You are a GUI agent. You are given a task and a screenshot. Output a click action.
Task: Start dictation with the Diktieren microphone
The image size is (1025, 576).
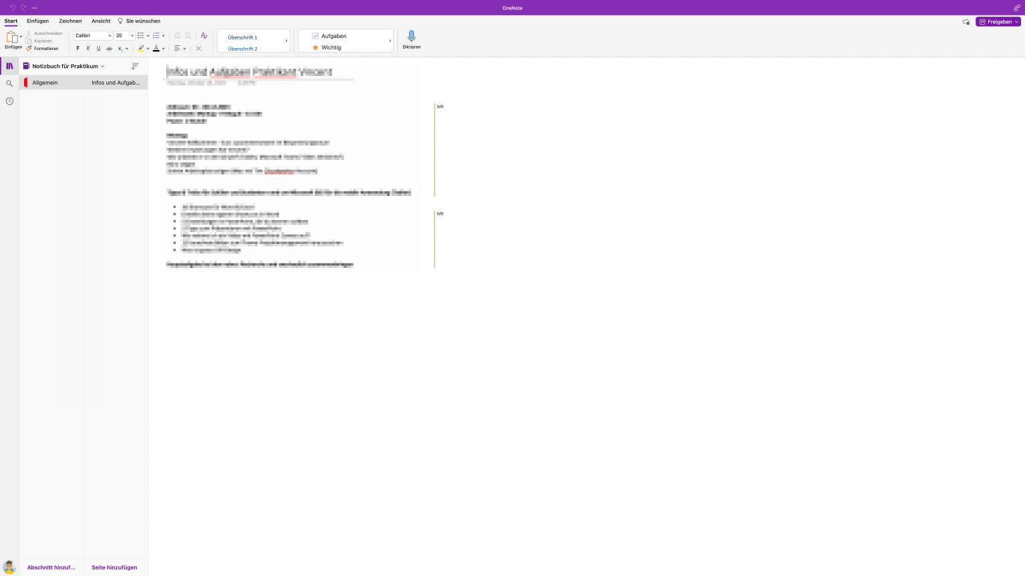pos(411,39)
